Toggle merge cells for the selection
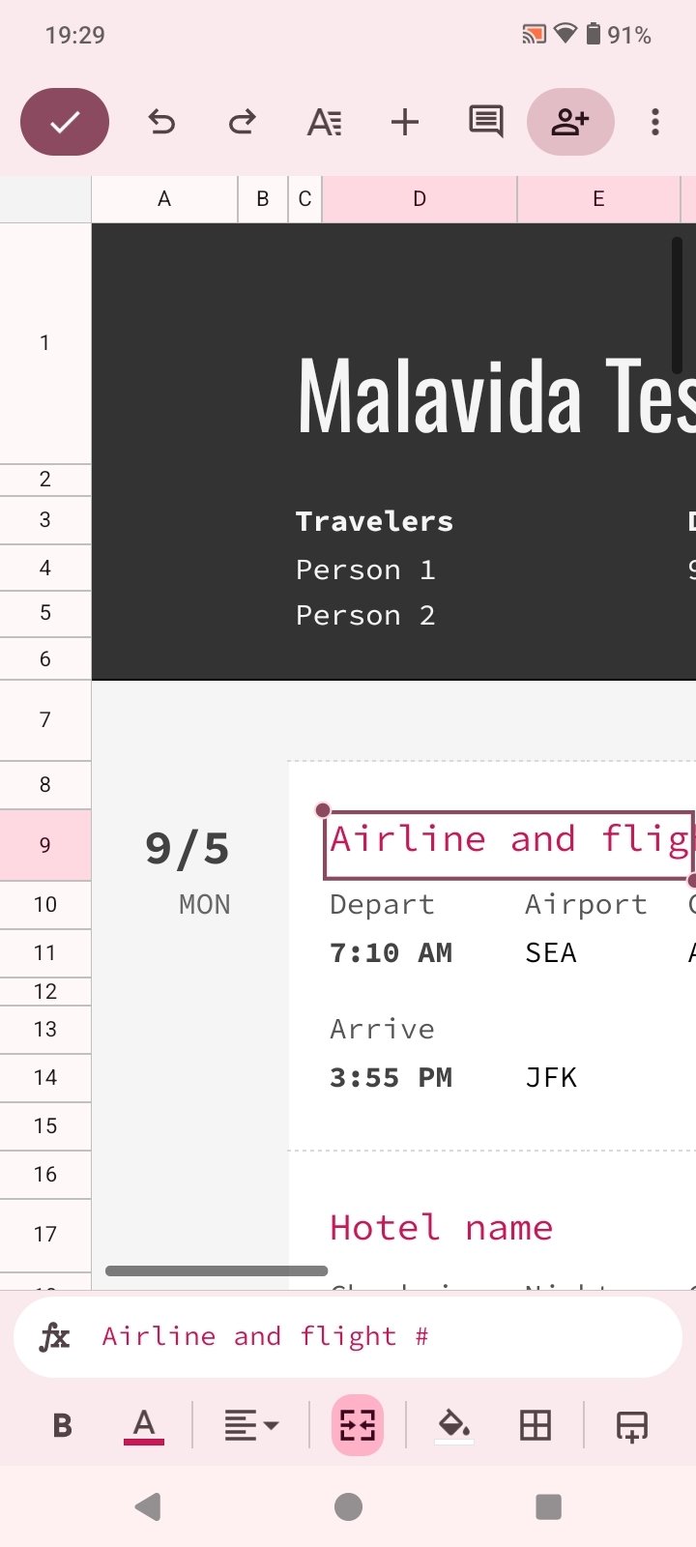 pos(358,1425)
